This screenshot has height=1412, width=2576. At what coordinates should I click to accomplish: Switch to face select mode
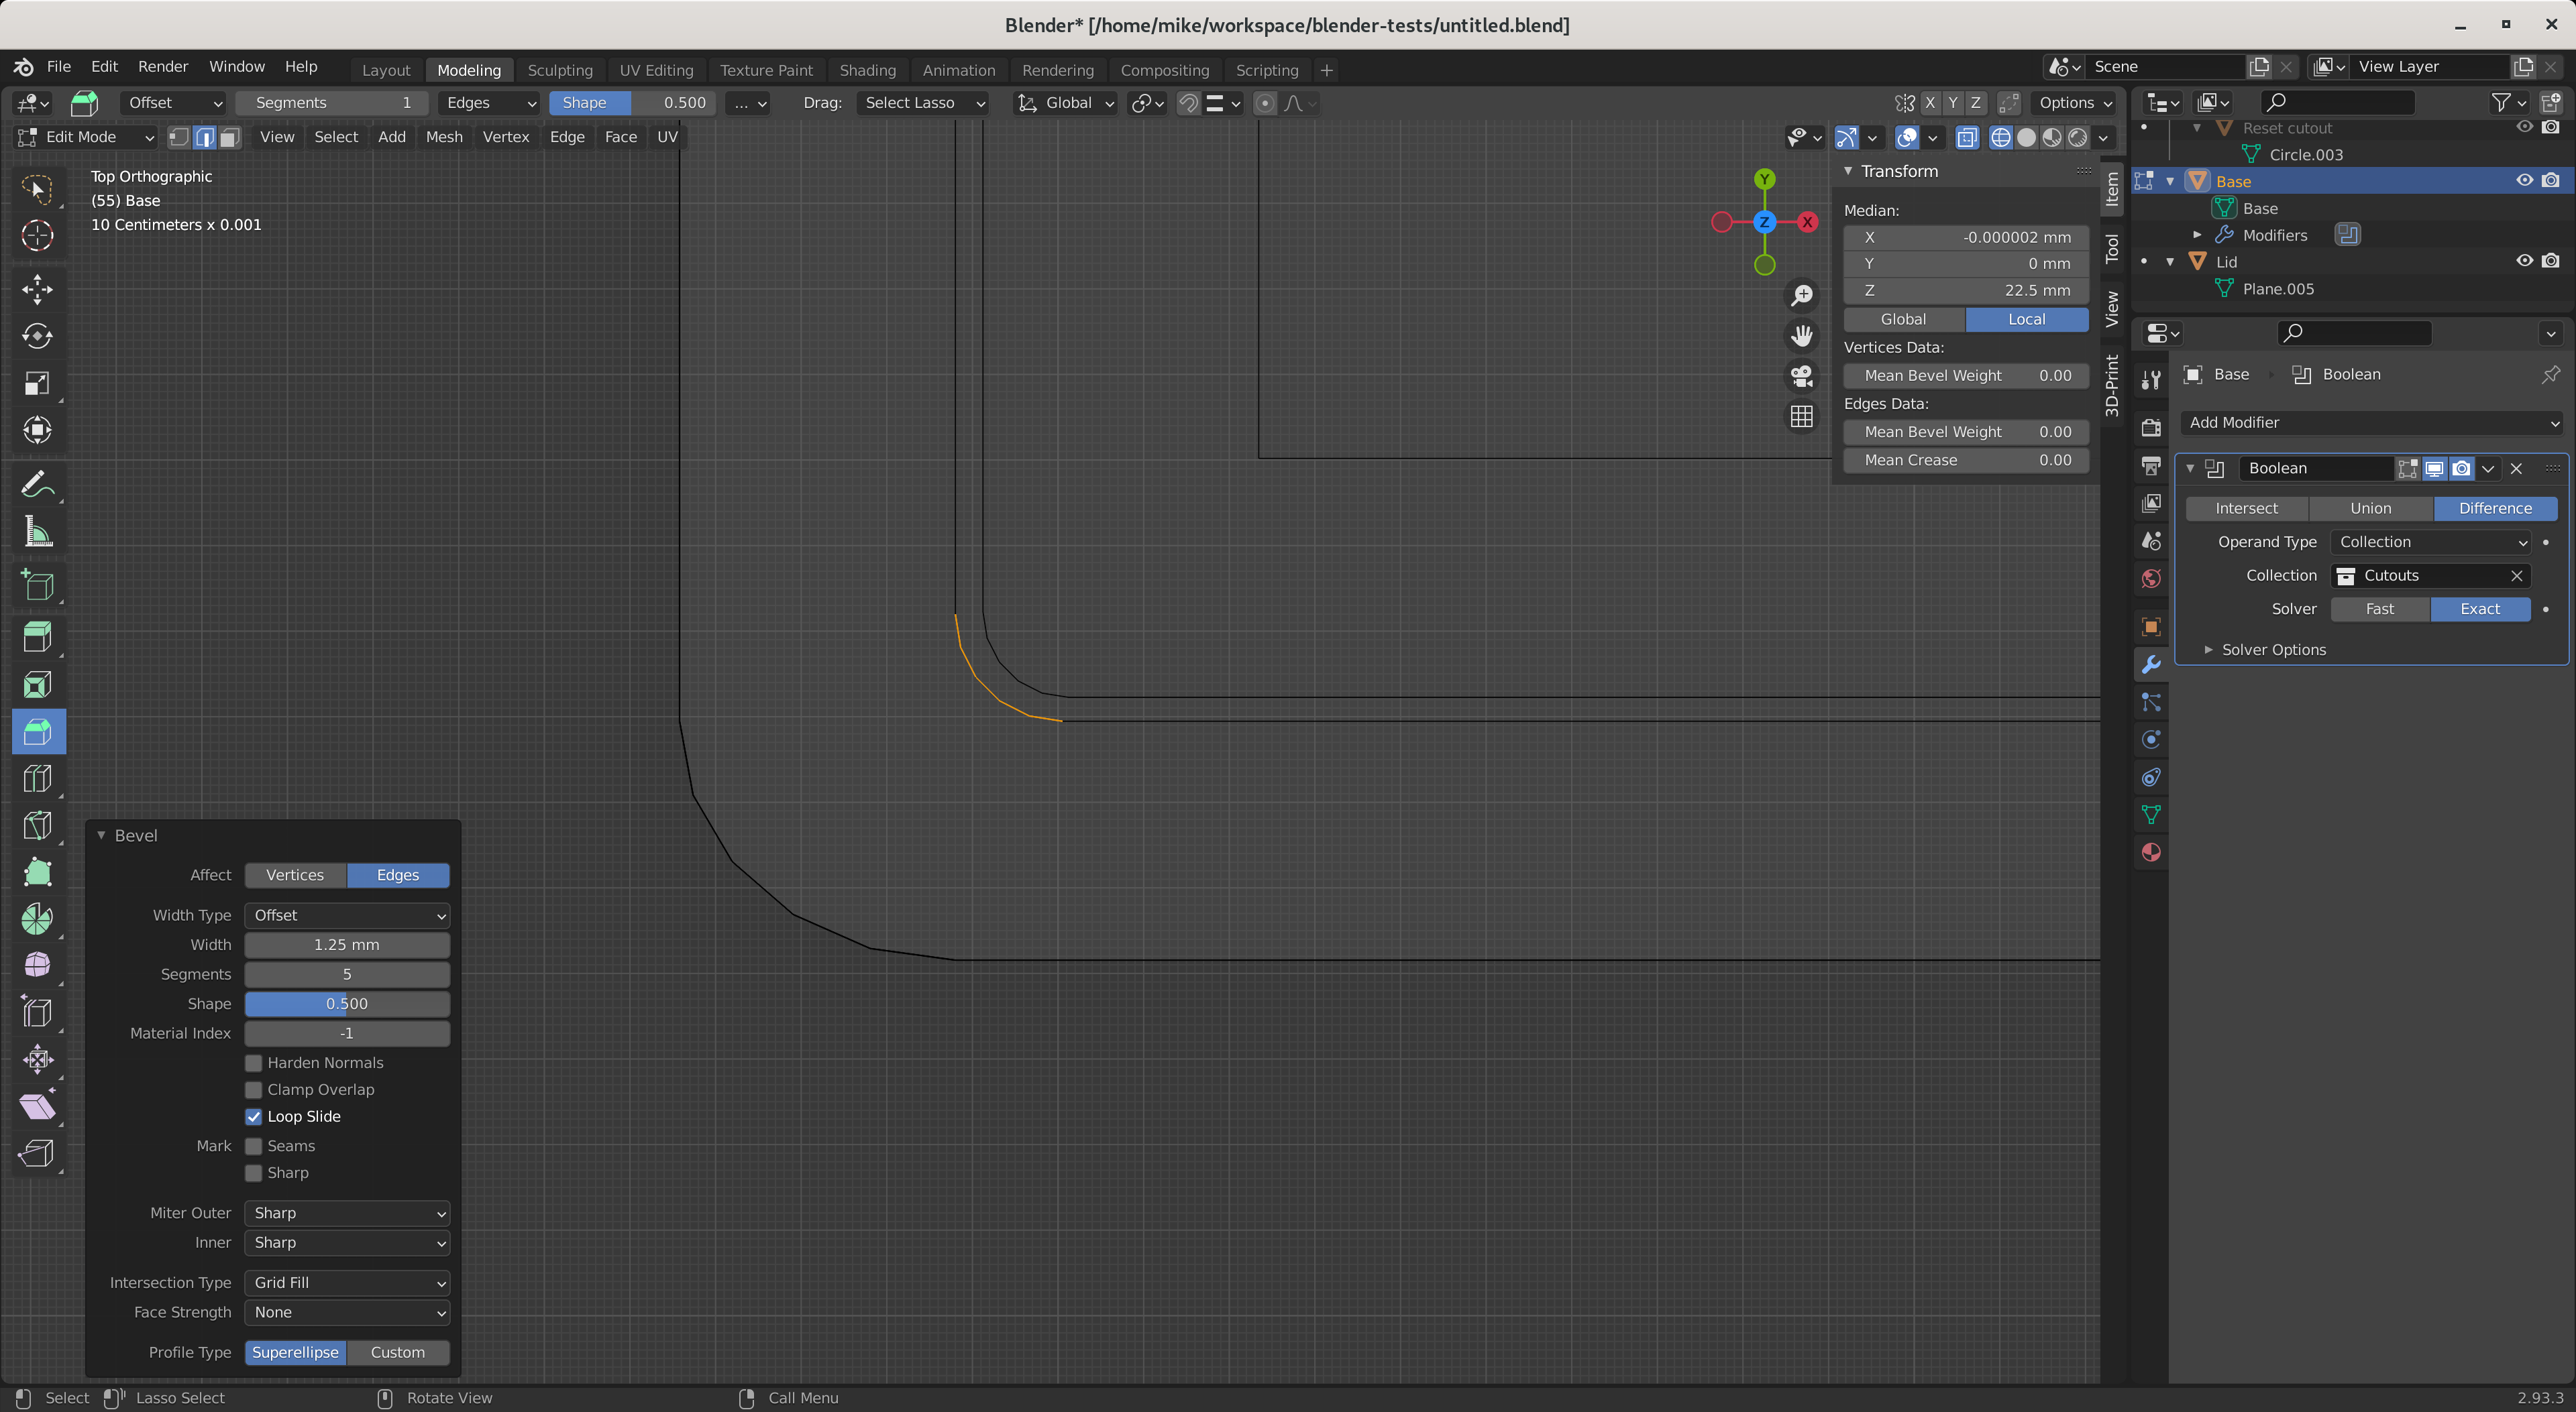coord(230,137)
